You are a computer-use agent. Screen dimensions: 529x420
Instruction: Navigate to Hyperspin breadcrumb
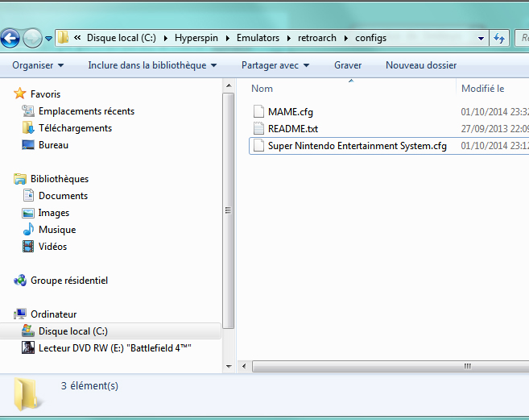(196, 38)
